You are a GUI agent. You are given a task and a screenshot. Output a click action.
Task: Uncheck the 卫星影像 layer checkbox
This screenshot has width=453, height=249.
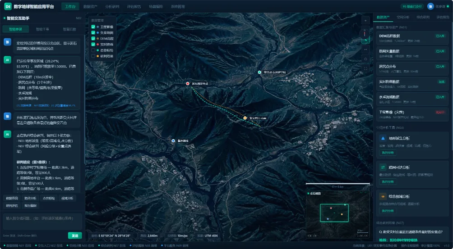pyautogui.click(x=93, y=27)
